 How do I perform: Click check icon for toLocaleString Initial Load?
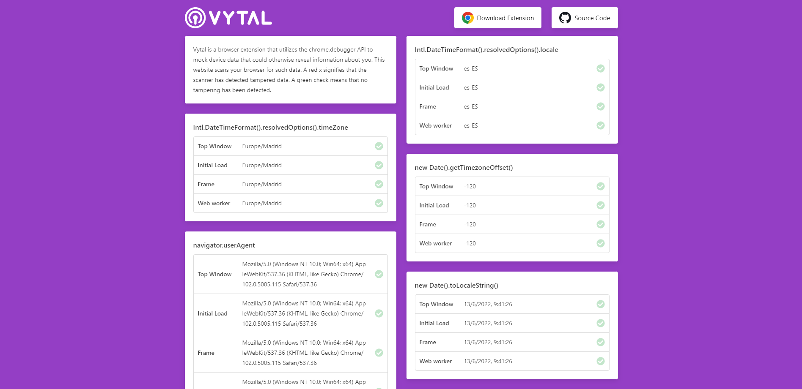click(601, 323)
